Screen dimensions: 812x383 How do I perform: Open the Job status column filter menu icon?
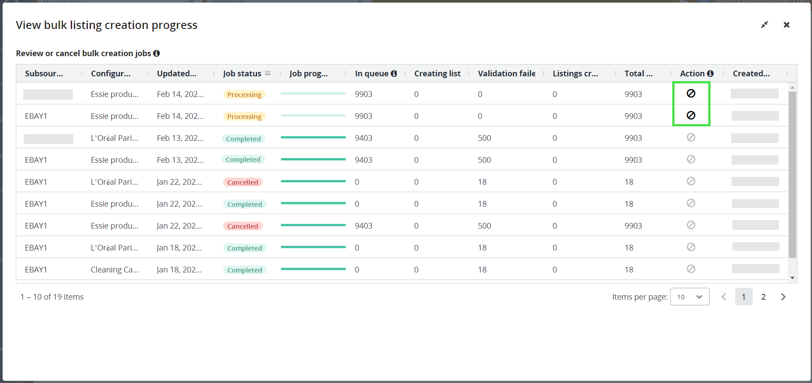coord(268,73)
